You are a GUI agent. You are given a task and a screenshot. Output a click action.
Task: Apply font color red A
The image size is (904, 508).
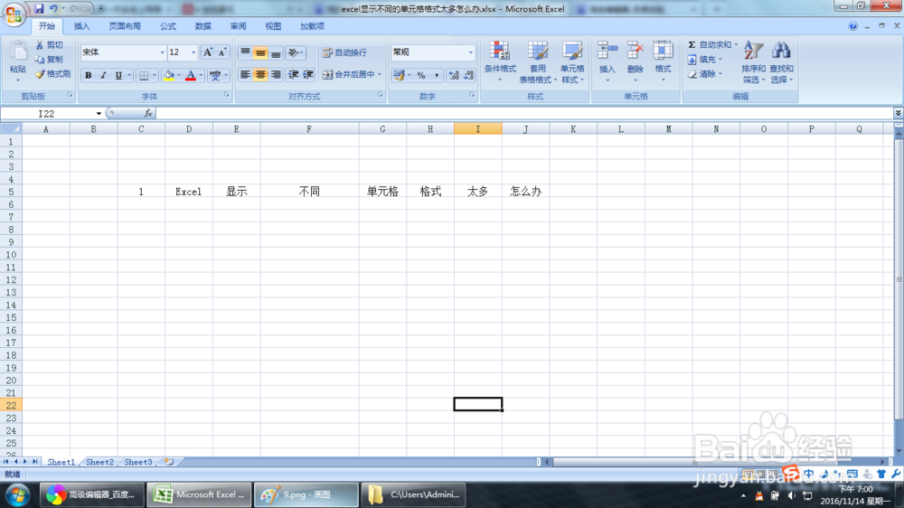tap(191, 76)
